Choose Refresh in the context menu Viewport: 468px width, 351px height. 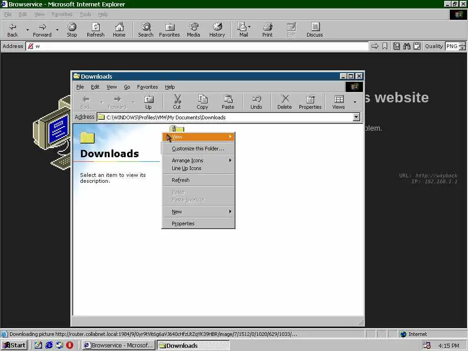198,180
